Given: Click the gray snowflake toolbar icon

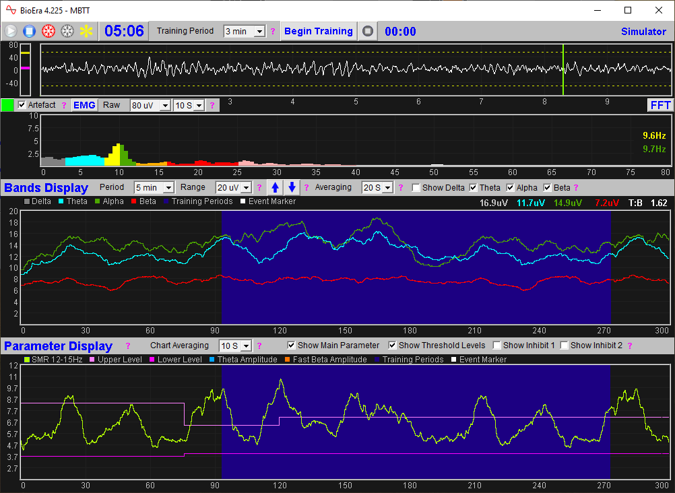Looking at the screenshot, I should coord(66,30).
